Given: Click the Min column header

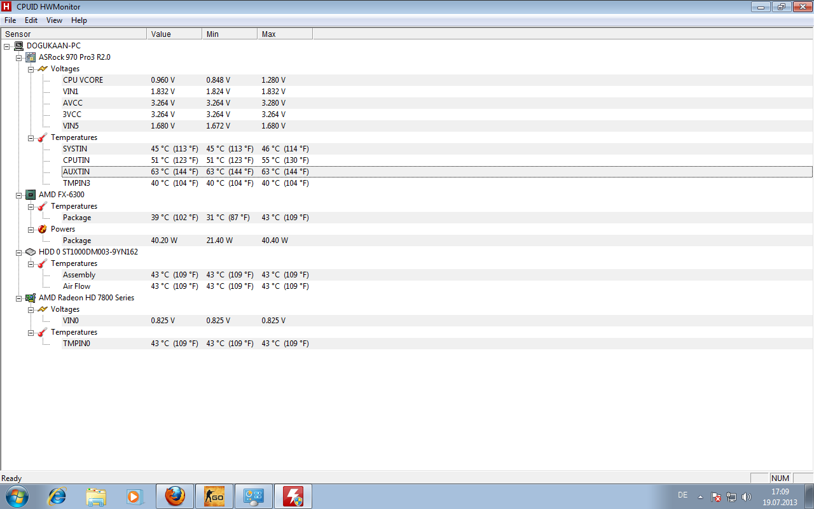Looking at the screenshot, I should [230, 34].
